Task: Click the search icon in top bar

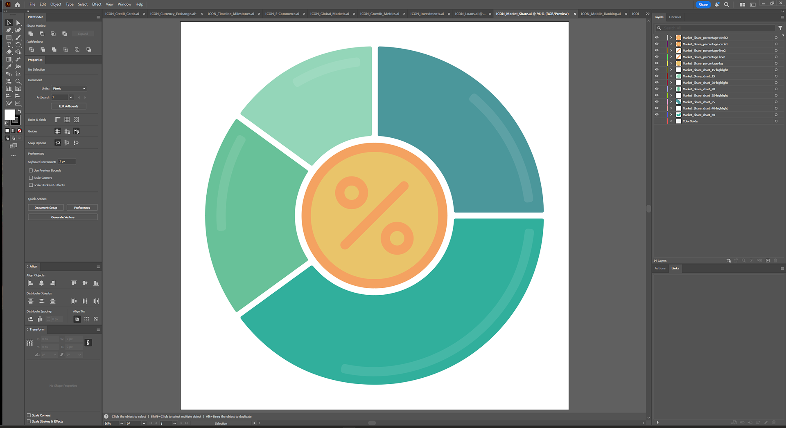Action: tap(727, 4)
